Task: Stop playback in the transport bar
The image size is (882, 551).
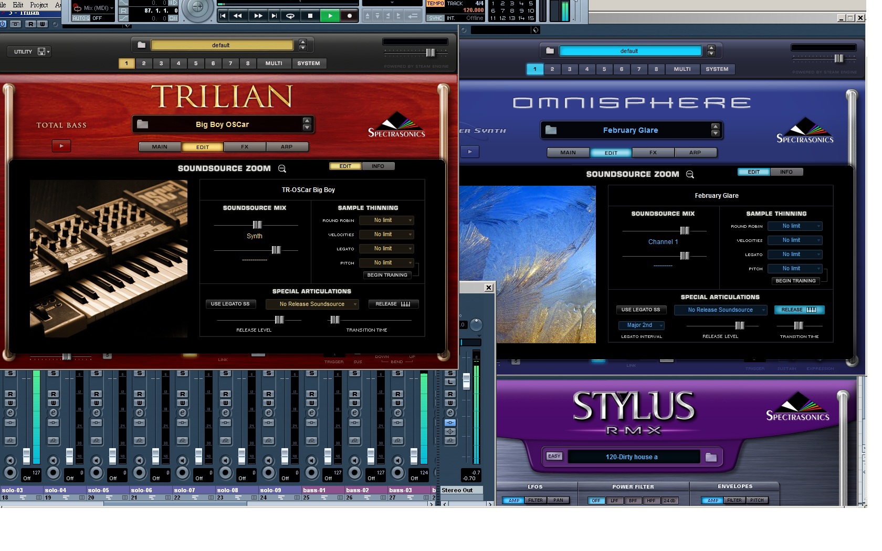Action: click(x=310, y=16)
